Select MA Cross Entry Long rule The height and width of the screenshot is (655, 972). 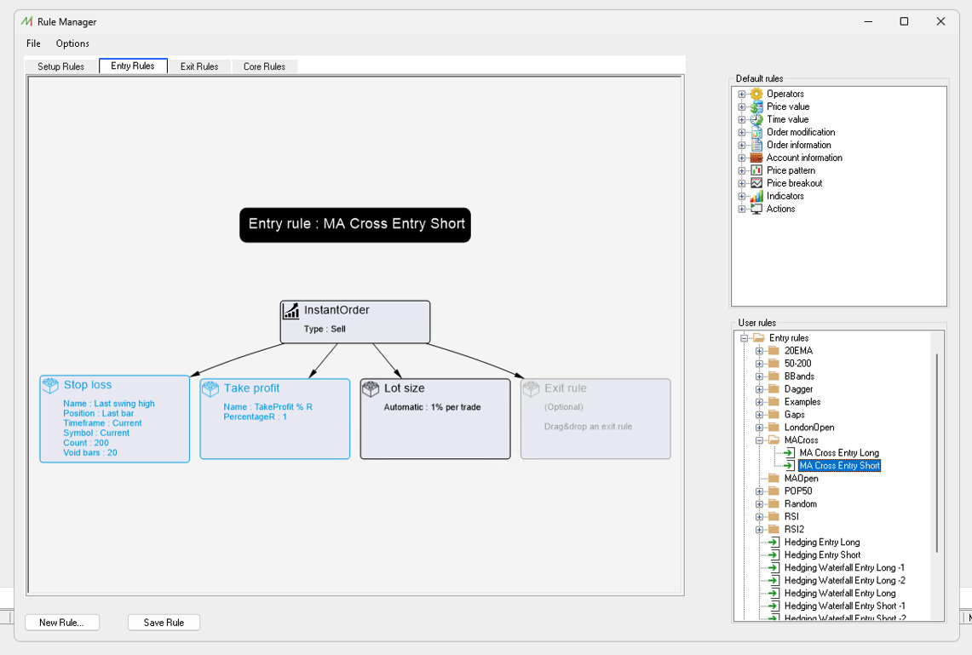838,453
